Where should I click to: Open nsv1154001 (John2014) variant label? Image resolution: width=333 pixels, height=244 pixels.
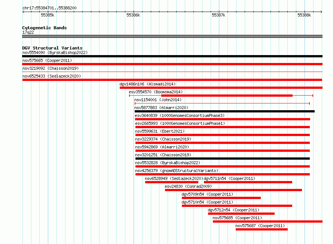[158, 100]
